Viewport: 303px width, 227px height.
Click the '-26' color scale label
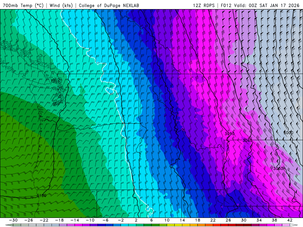[29, 220]
